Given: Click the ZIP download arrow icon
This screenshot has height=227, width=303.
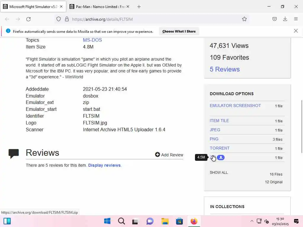Looking at the screenshot, I should (x=221, y=158).
